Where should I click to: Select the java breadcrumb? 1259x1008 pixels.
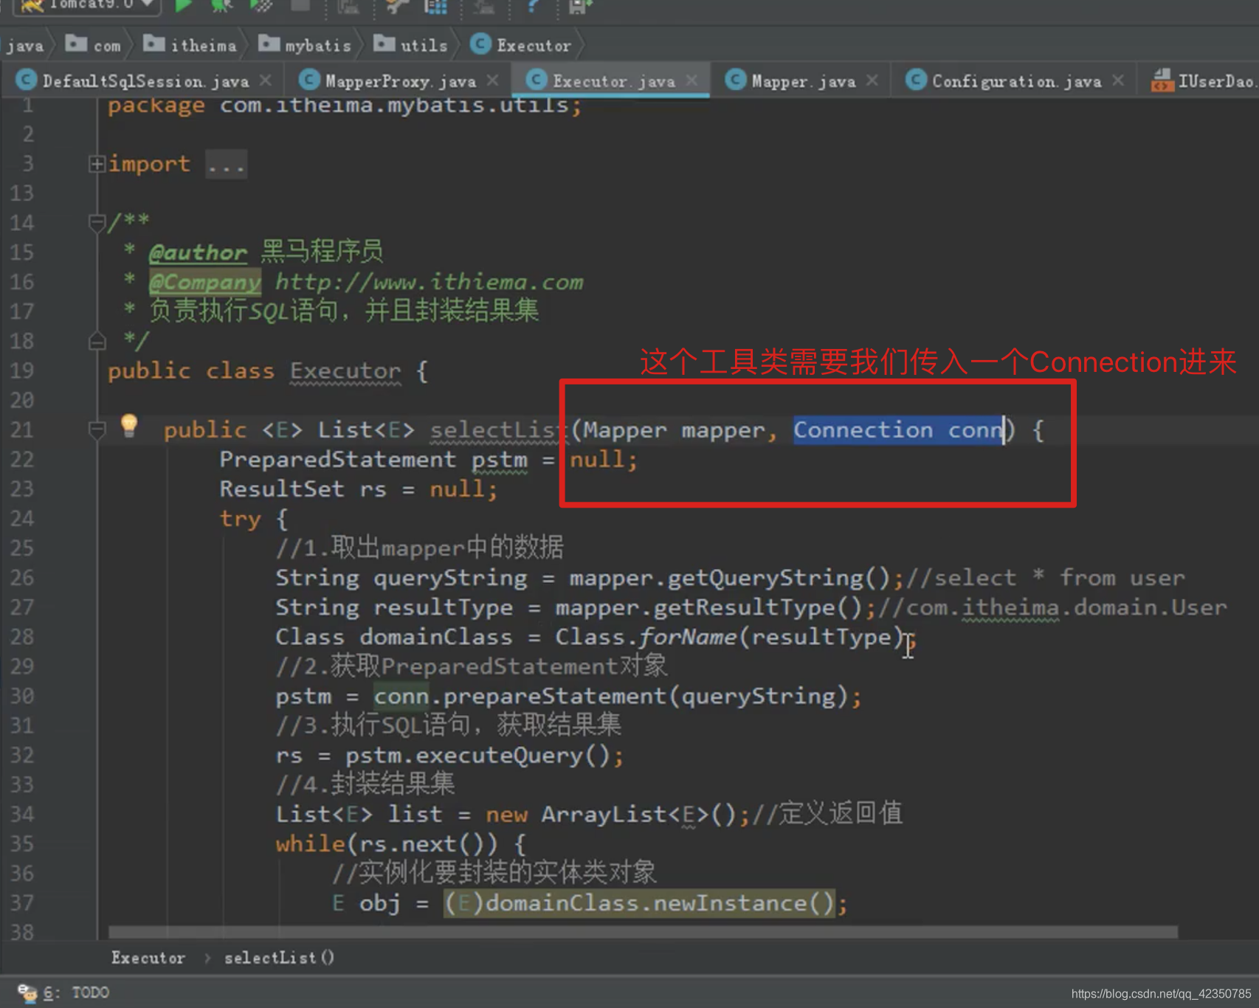coord(25,46)
